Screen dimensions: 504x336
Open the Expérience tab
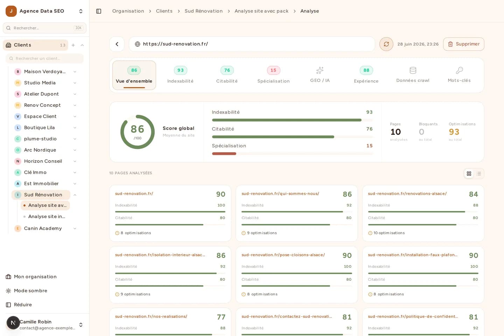[366, 75]
